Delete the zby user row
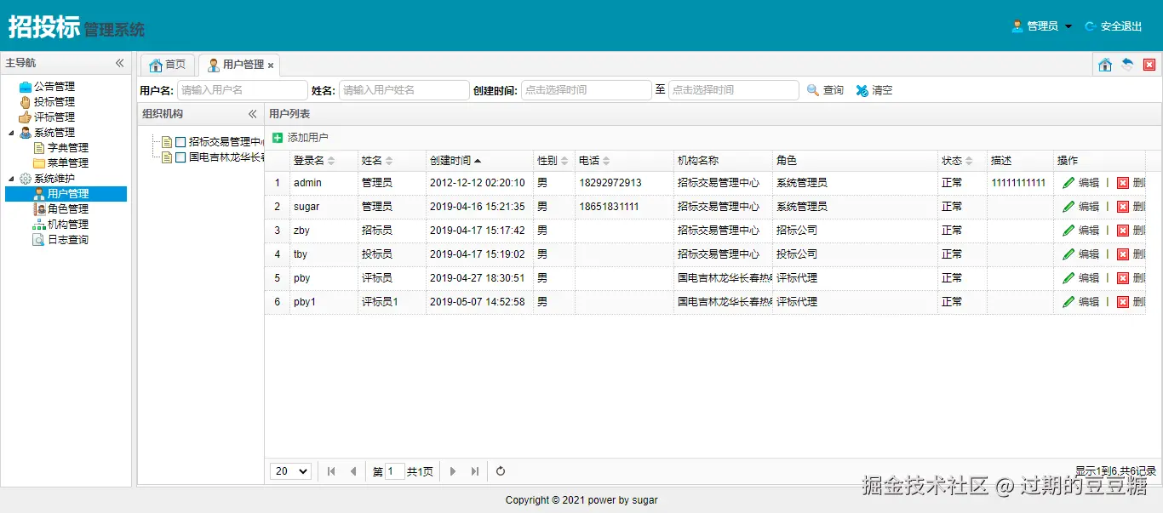 coord(1131,231)
